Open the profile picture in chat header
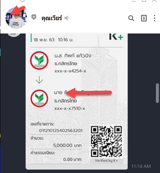Screen dimensions: 160x173 (x=16, y=18)
